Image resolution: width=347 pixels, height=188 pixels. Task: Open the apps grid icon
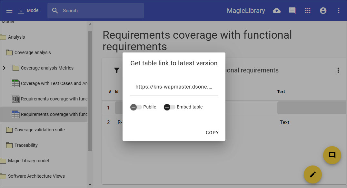pos(308,11)
